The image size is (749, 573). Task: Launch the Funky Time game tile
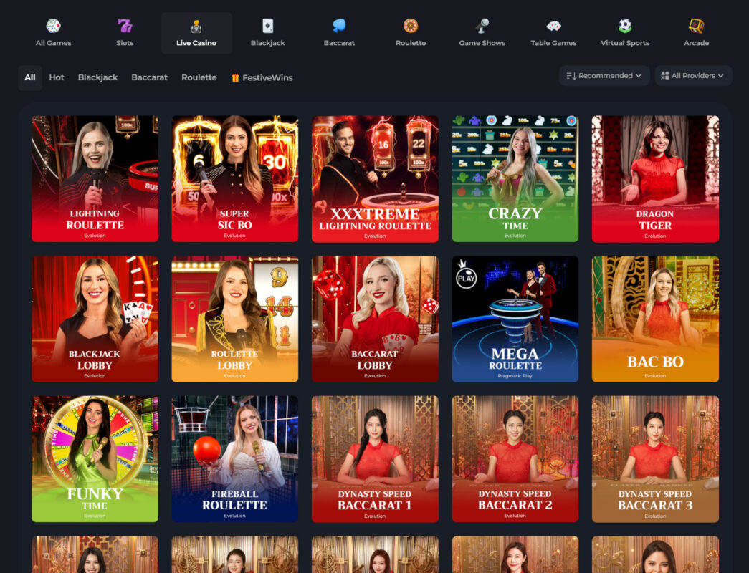[95, 458]
